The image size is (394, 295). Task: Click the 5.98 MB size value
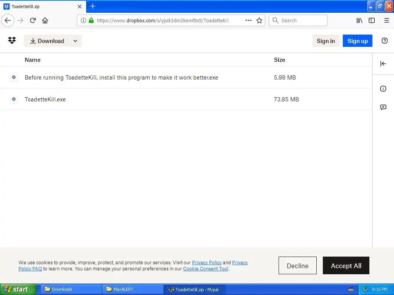click(x=285, y=78)
